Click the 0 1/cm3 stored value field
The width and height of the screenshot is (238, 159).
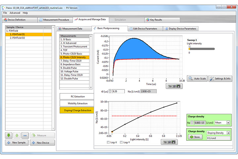point(218,138)
